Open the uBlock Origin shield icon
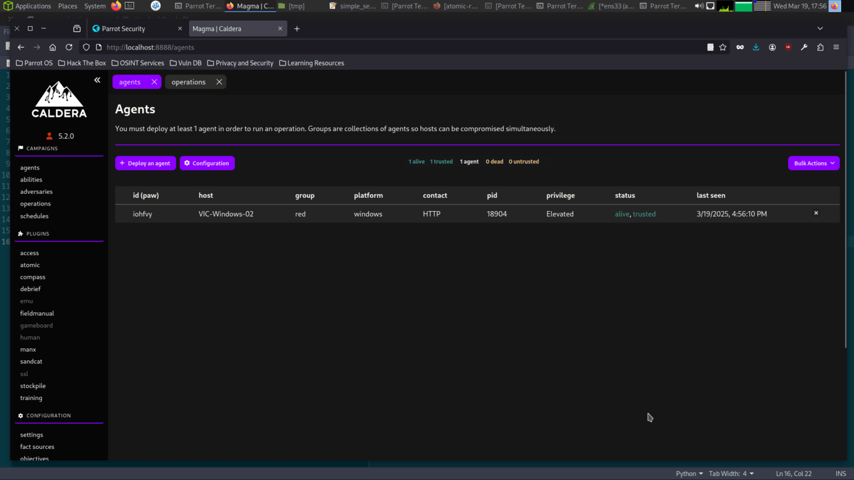The width and height of the screenshot is (854, 480). click(x=788, y=47)
